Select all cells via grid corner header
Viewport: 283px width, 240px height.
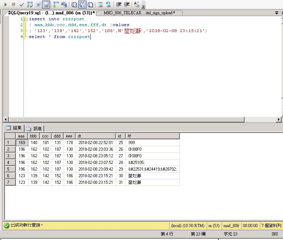[x=10, y=136]
